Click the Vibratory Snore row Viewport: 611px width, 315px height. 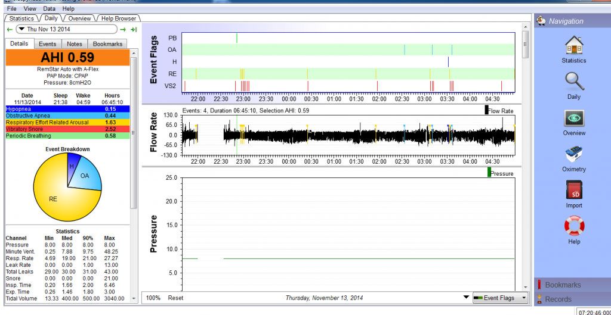click(67, 129)
